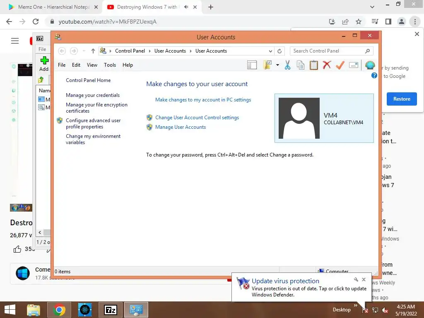Go forward in User Accounts window
This screenshot has height=318, width=424.
point(74,51)
